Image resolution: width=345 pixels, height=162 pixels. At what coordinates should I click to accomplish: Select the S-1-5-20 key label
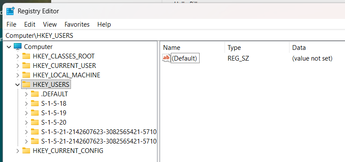click(x=54, y=122)
